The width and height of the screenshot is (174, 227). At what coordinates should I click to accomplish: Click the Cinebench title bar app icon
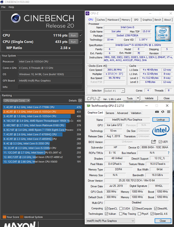pos(2,2)
